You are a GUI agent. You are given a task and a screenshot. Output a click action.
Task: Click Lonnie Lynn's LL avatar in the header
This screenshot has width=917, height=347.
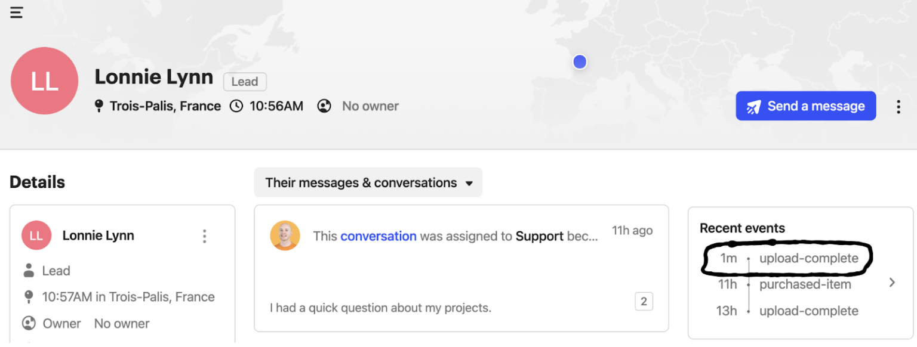(x=44, y=80)
